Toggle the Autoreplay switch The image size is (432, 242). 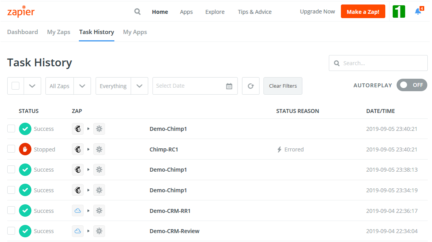(412, 85)
